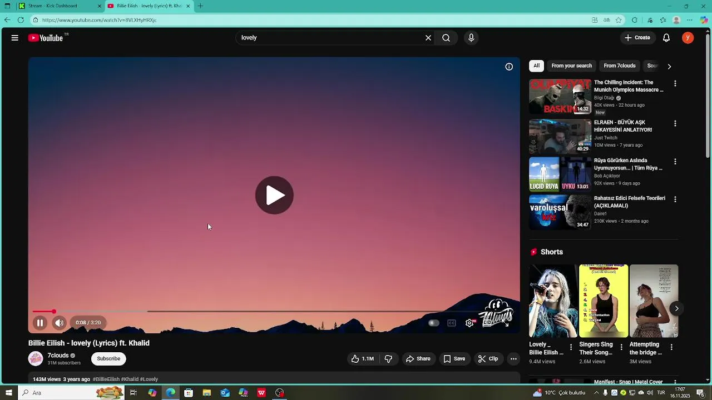
Task: Open options for Lovely short
Action: [571, 347]
